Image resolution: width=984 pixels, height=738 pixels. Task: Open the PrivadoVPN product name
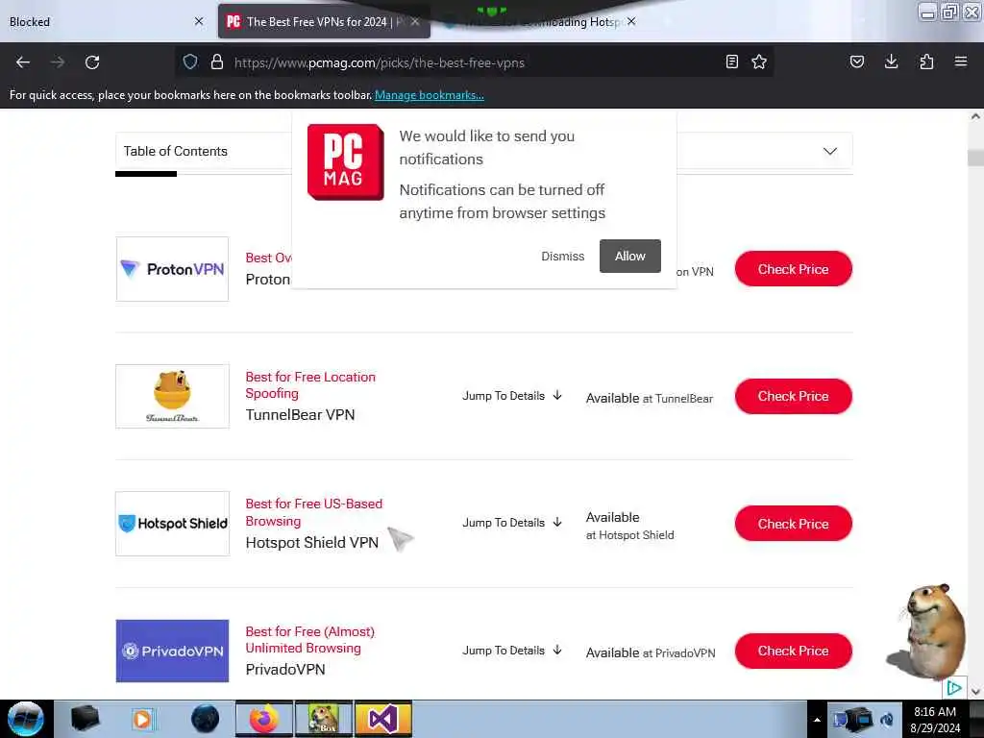pos(285,670)
